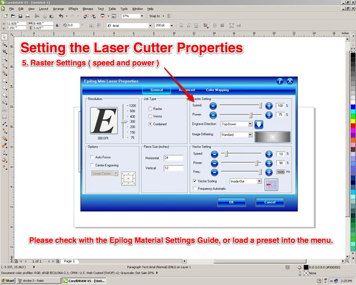Select the Ellipse tool

tap(5, 88)
